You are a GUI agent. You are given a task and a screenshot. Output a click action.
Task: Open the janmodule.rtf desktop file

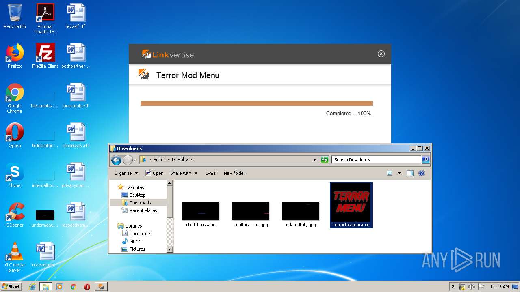pyautogui.click(x=76, y=96)
